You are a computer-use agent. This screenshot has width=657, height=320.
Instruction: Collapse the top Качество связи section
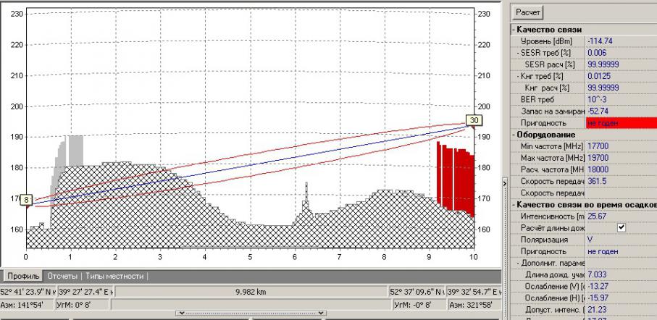click(x=514, y=29)
